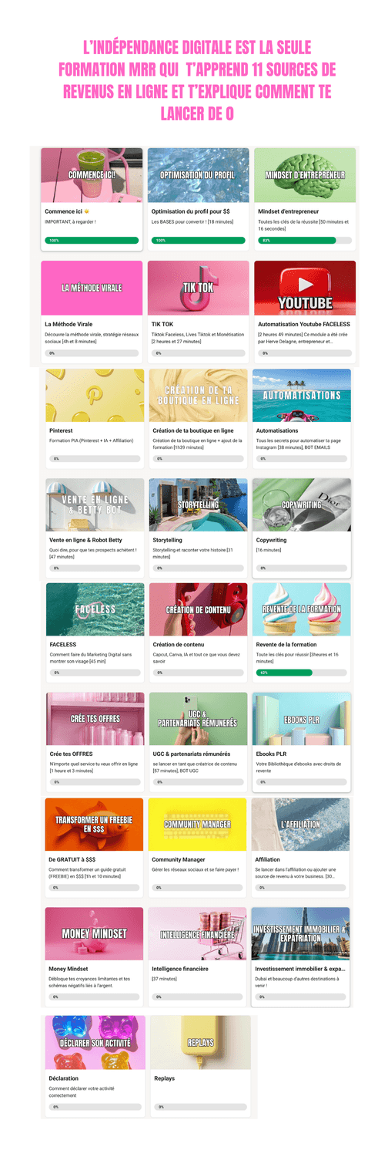This screenshot has width=378, height=1157.
Task: Click the Intelligence financière title
Action: pyautogui.click(x=180, y=969)
